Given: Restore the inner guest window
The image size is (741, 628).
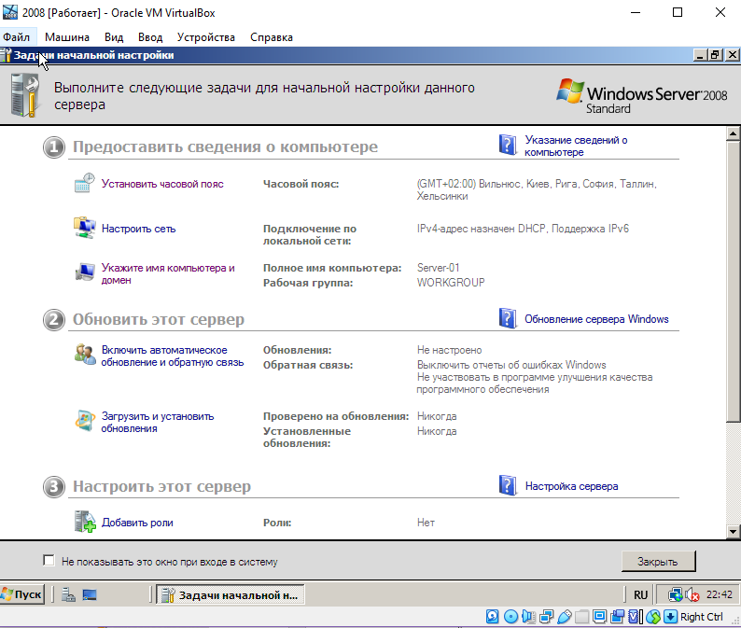Looking at the screenshot, I should pos(716,55).
